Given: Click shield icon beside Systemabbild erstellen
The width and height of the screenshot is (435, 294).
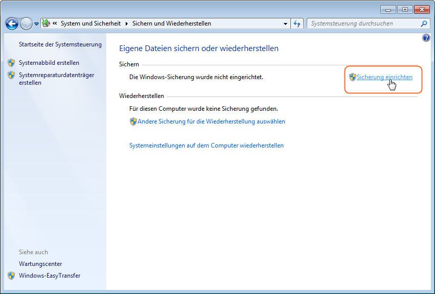Looking at the screenshot, I should 11,63.
